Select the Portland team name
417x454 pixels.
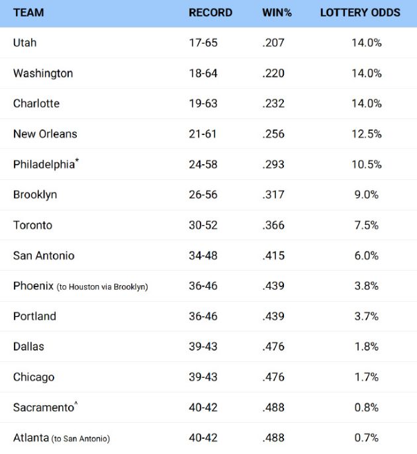tap(34, 316)
